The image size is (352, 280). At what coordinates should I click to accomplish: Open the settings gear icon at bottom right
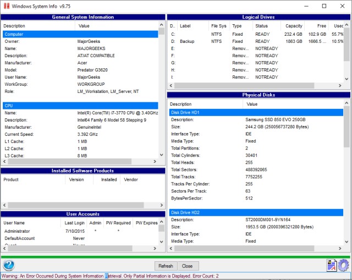[344, 265]
